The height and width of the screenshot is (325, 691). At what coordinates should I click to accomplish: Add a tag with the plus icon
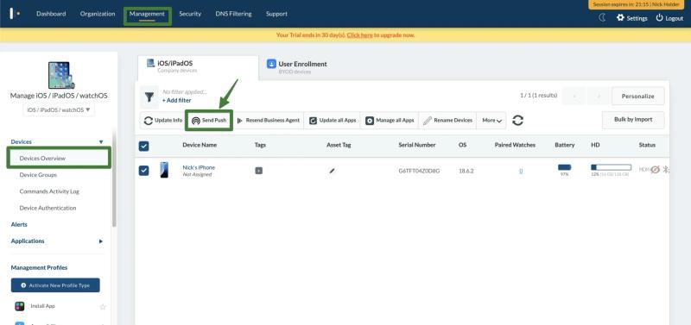click(x=258, y=171)
